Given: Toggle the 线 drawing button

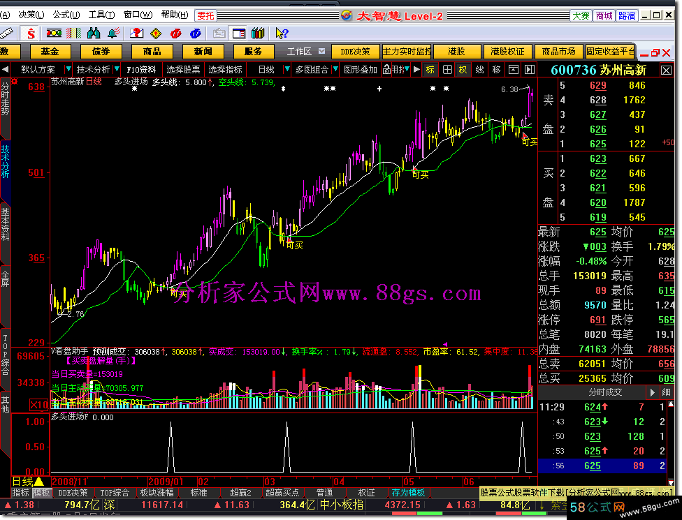Looking at the screenshot, I should point(479,70).
